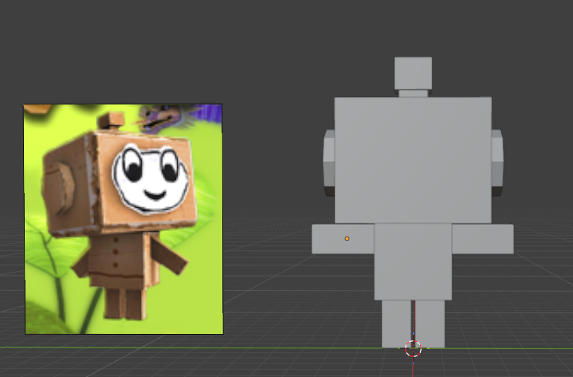Select the right arm block of the model
The height and width of the screenshot is (377, 573).
[x=483, y=239]
